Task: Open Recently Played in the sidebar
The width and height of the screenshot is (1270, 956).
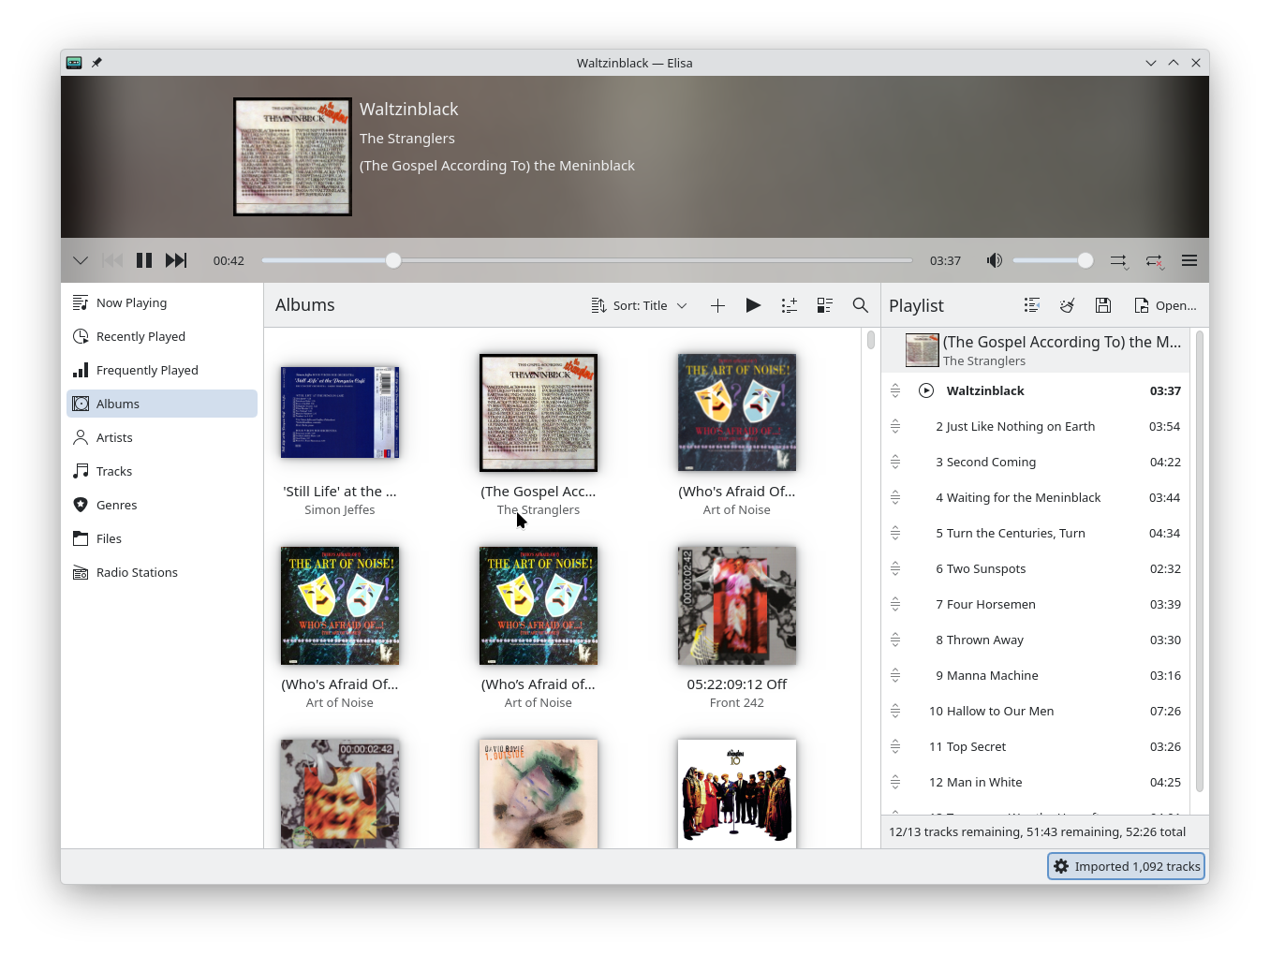Action: [x=162, y=336]
